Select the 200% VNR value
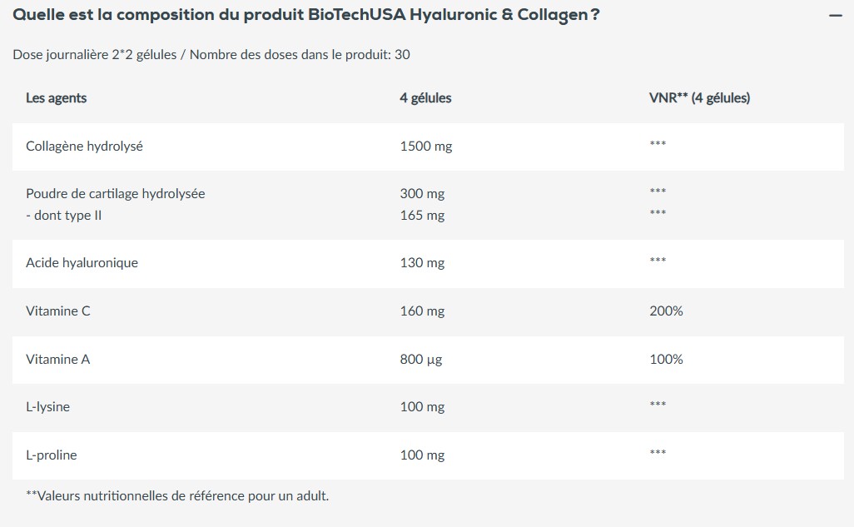 pyautogui.click(x=666, y=311)
